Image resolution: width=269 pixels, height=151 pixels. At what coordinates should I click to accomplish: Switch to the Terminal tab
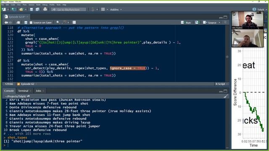(23, 91)
